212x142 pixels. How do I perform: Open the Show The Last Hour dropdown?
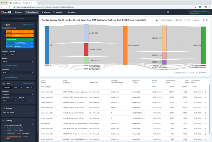coord(18,94)
